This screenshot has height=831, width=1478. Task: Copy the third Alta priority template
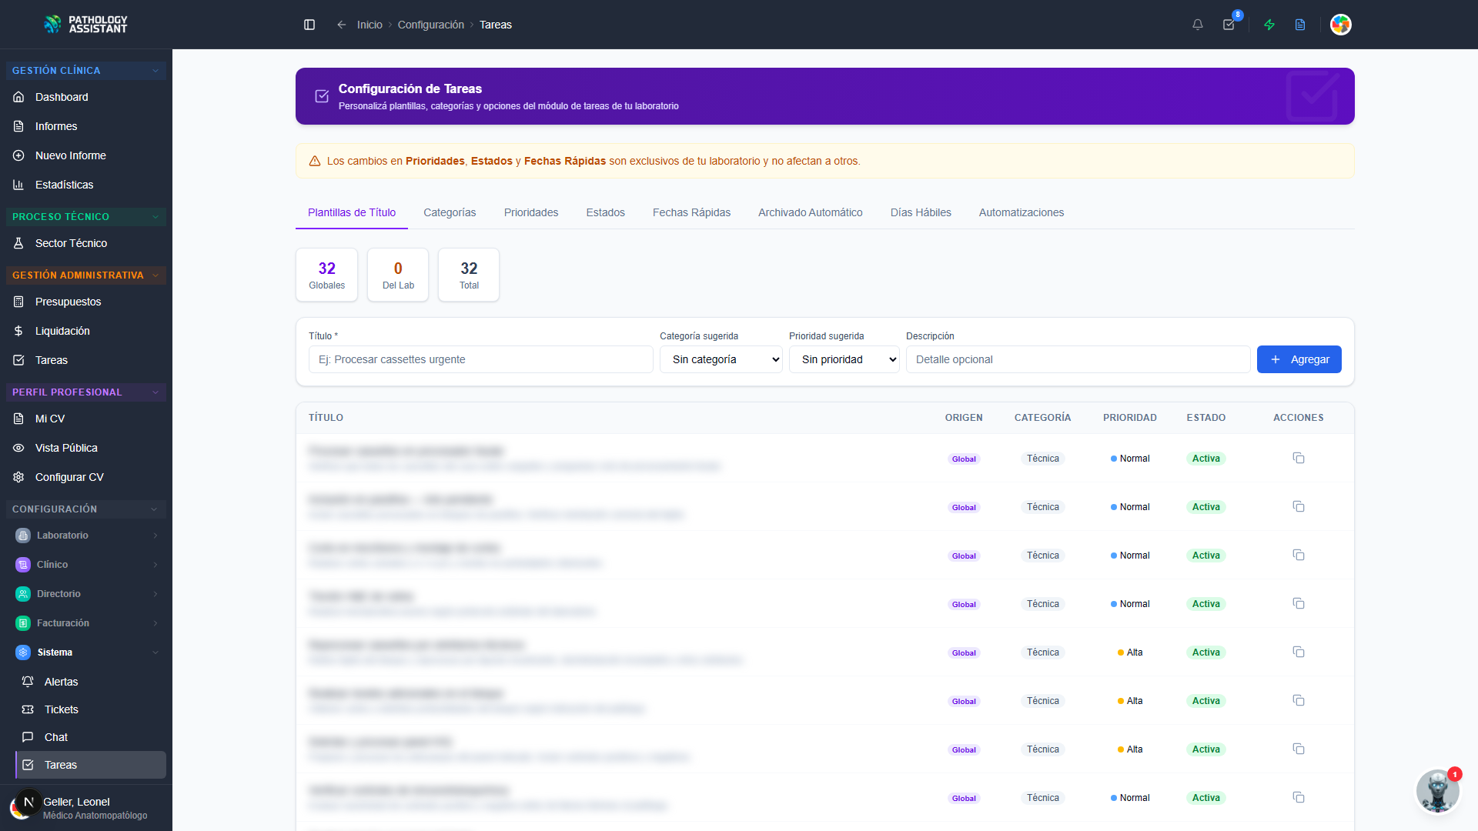pos(1299,749)
